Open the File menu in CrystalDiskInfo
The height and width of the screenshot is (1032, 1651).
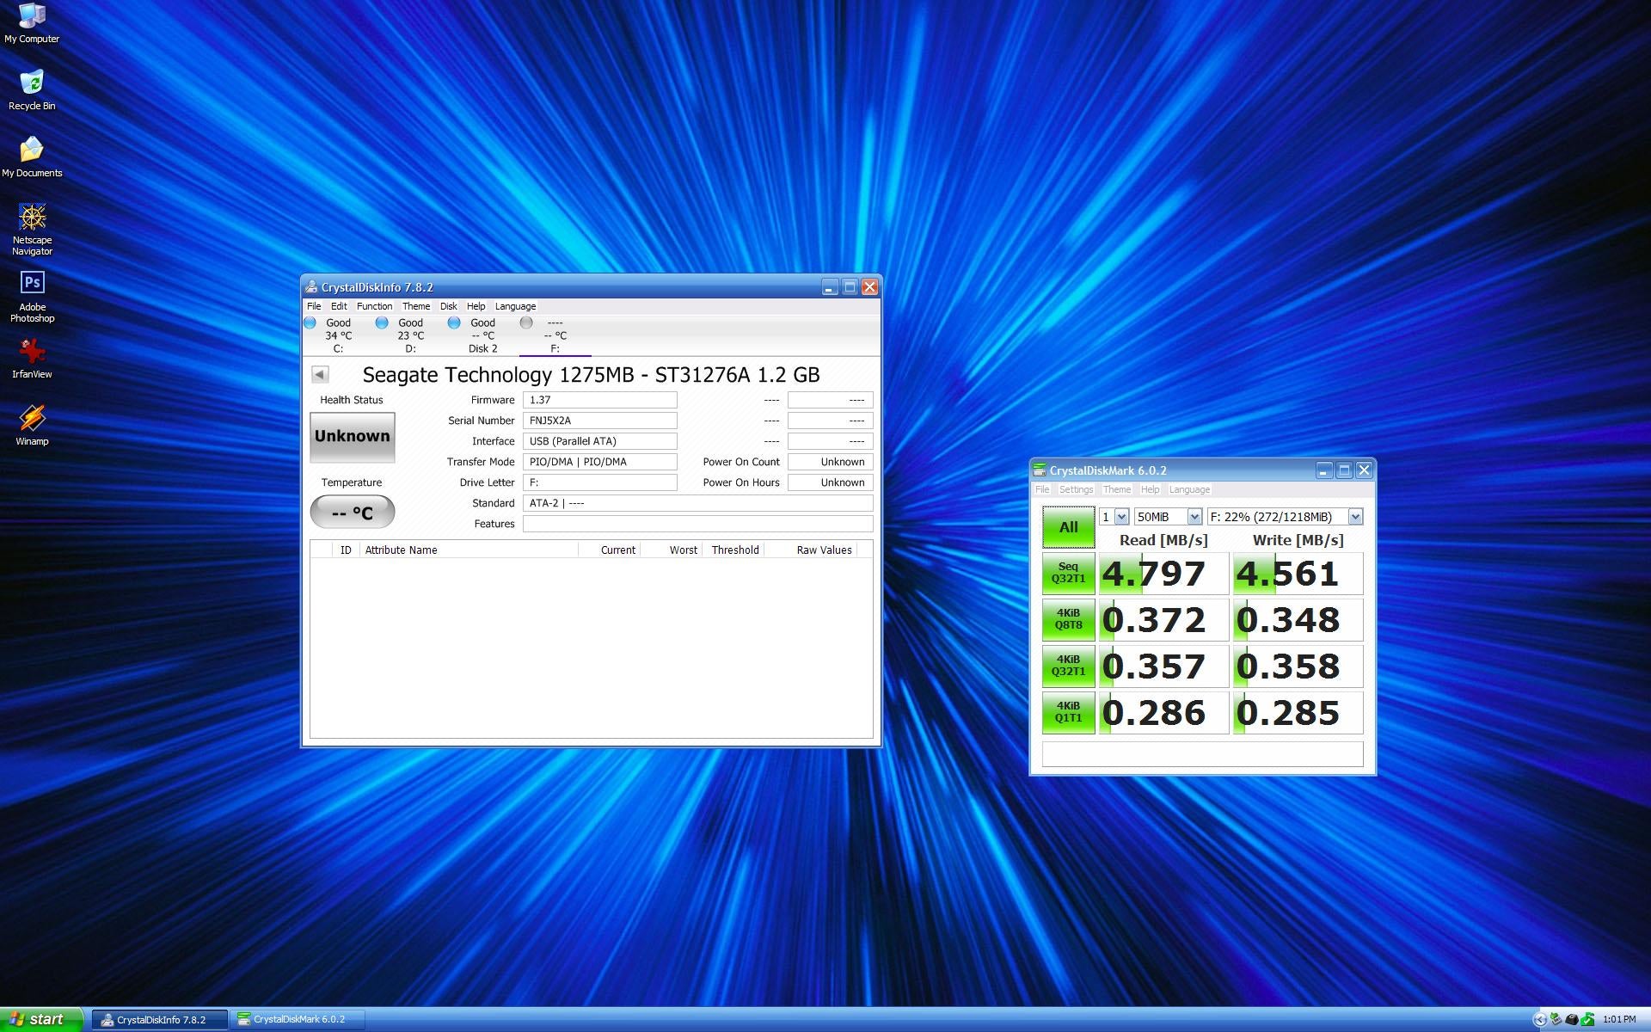pyautogui.click(x=314, y=306)
